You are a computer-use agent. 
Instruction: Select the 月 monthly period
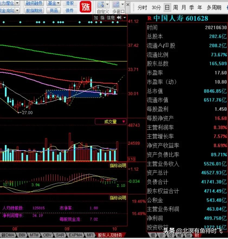click(184, 7)
